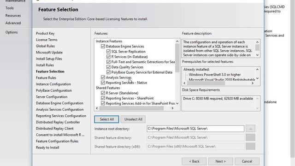Select Ready to Install step
Screen dimensions: 295x166
pos(47,148)
